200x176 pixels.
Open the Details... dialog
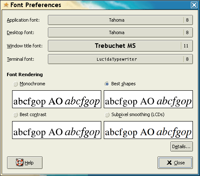tap(182, 146)
